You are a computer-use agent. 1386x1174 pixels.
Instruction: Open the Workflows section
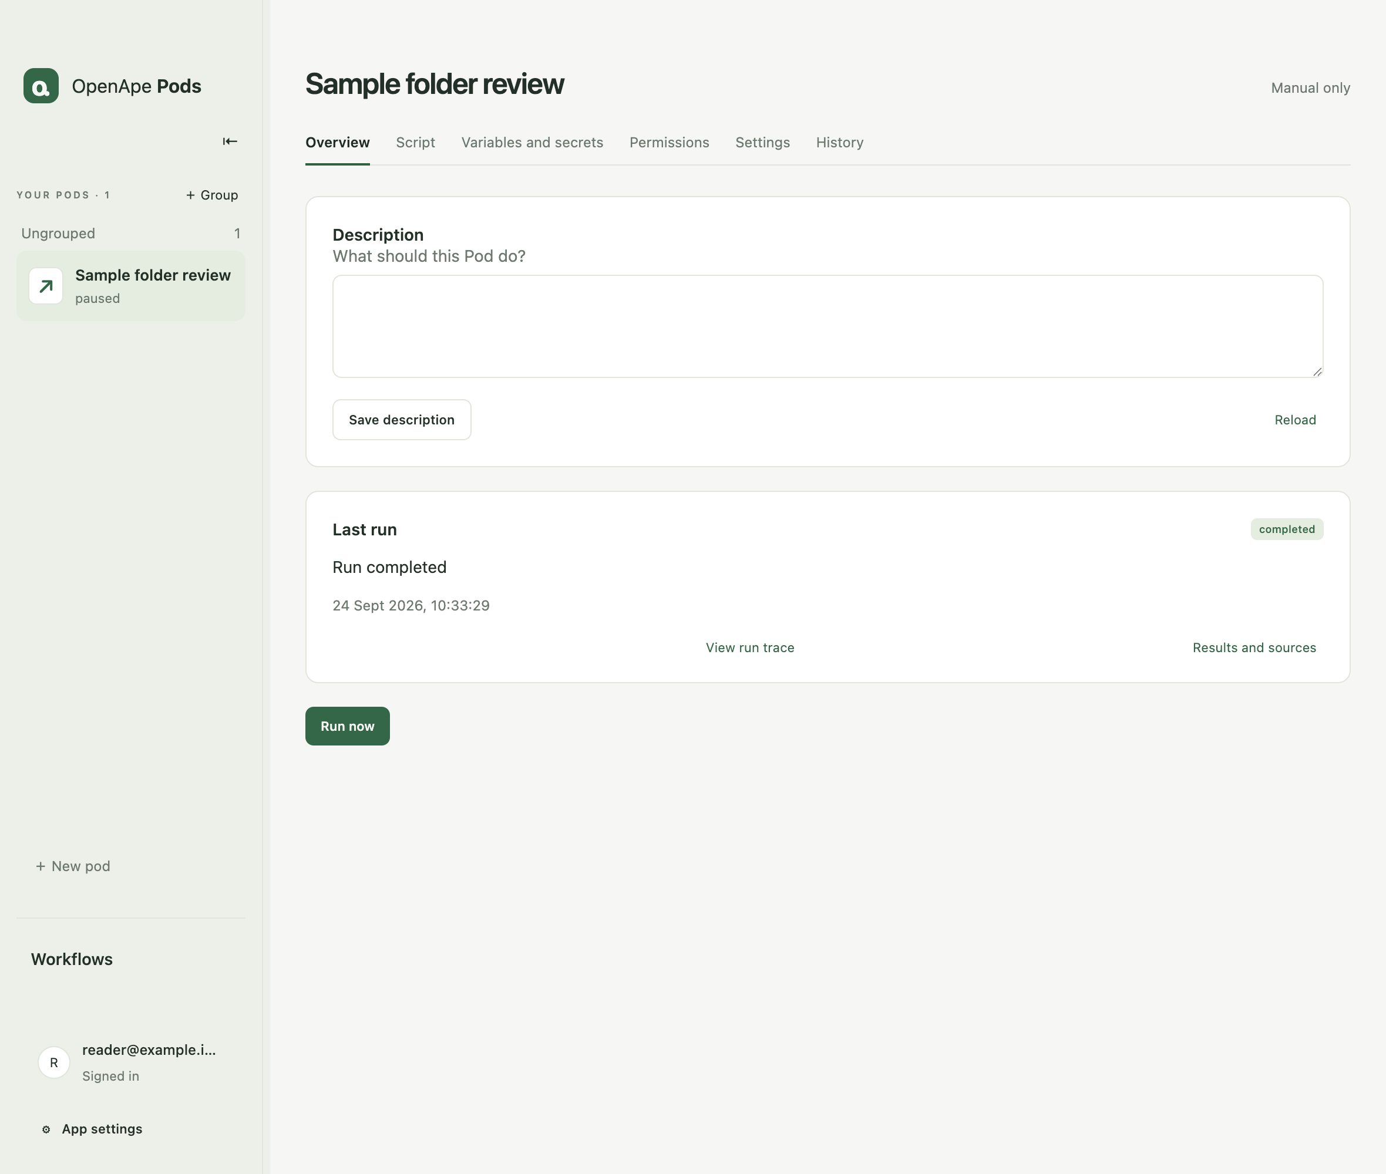72,959
